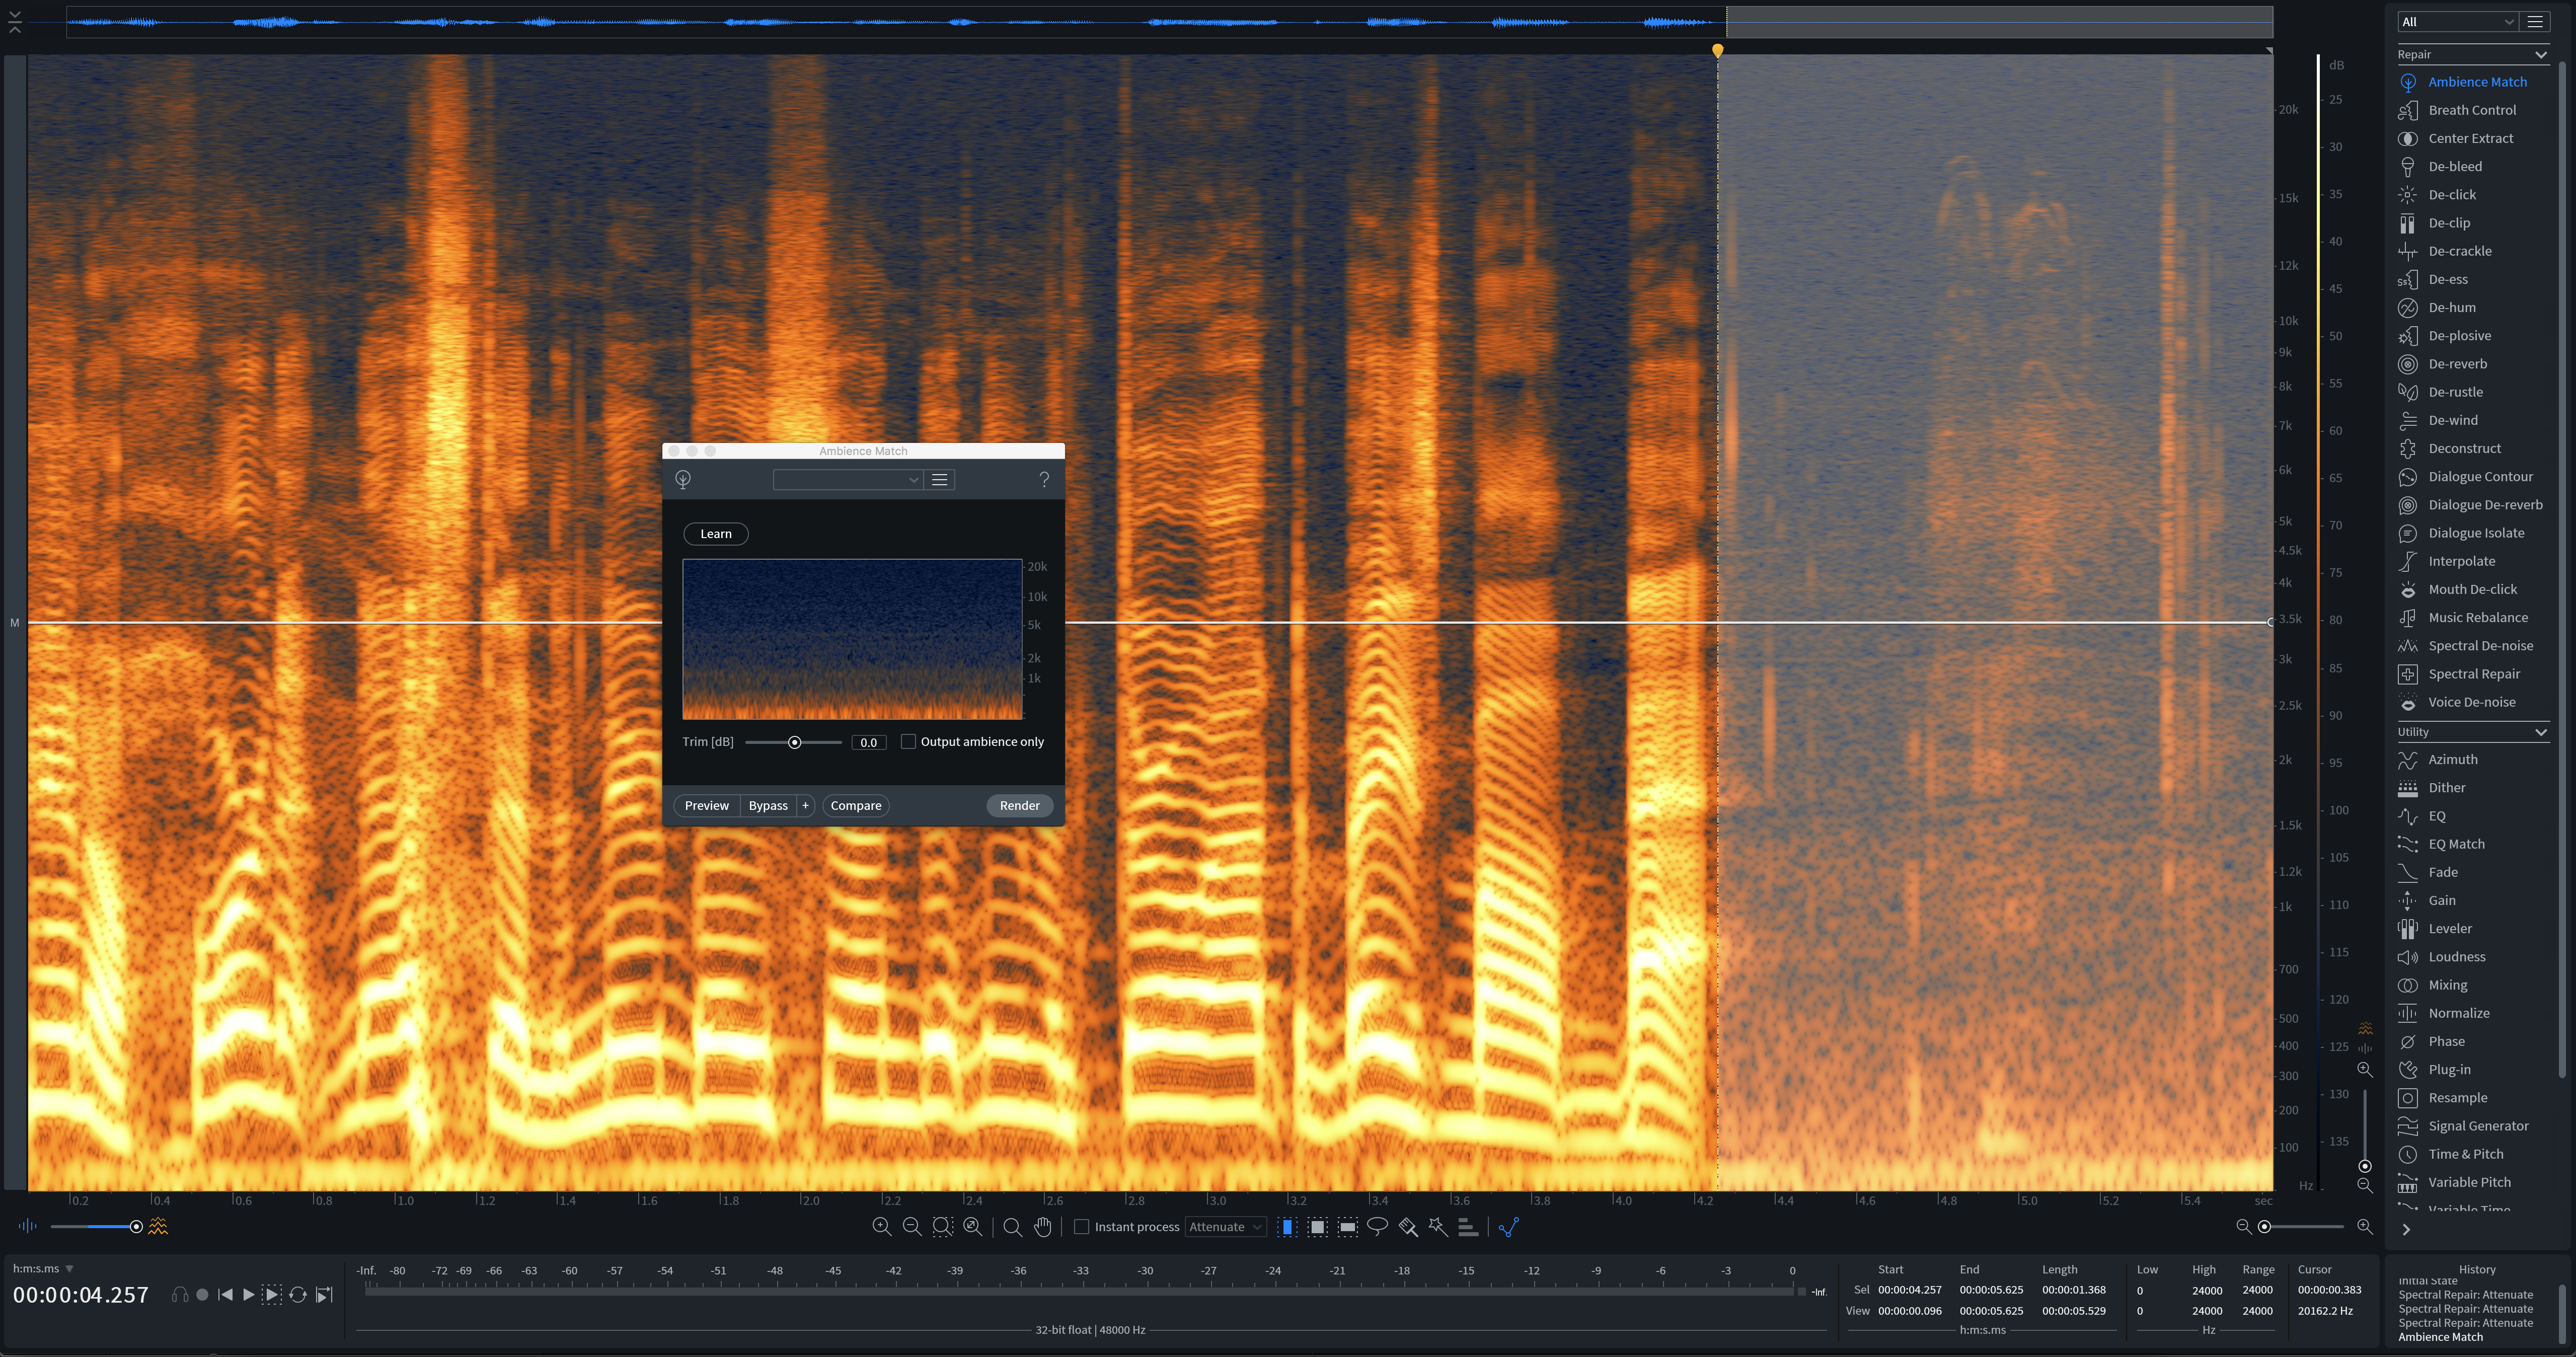2576x1357 pixels.
Task: Click the yellow playhead marker
Action: coord(1717,50)
